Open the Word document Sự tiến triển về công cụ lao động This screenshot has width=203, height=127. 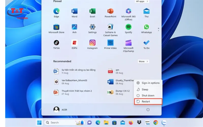75,71
